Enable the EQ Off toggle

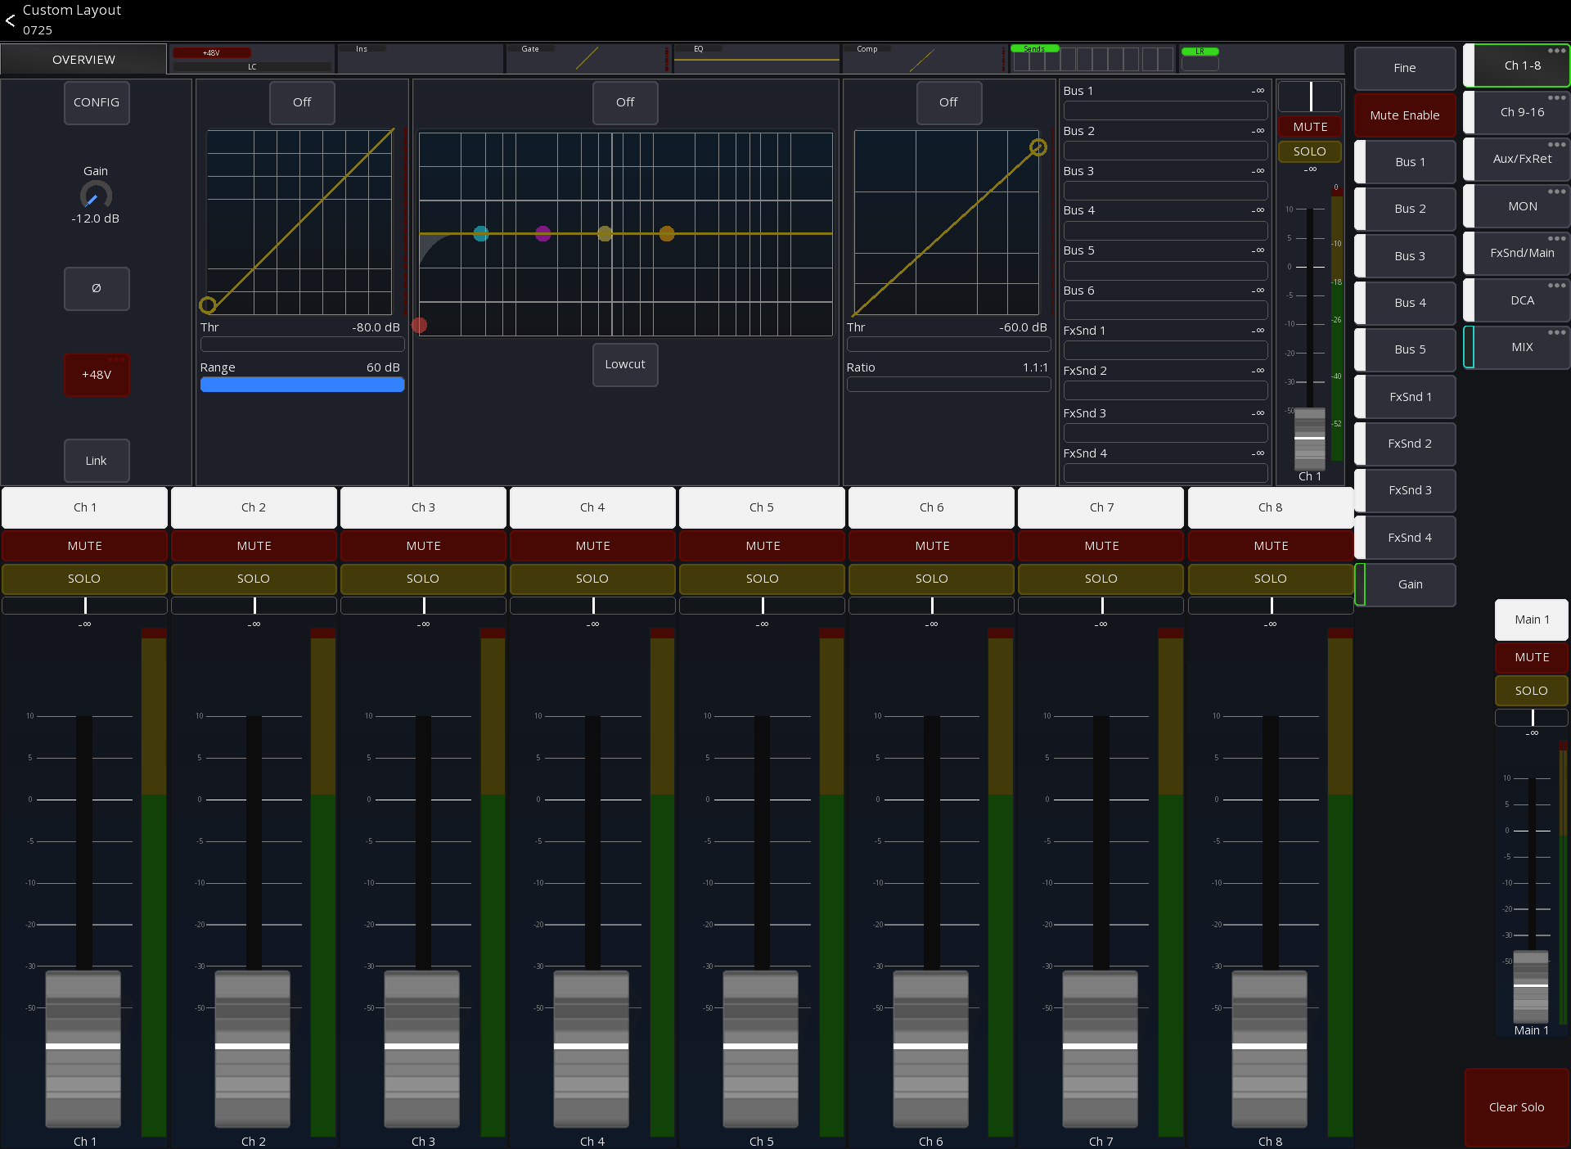pyautogui.click(x=625, y=102)
